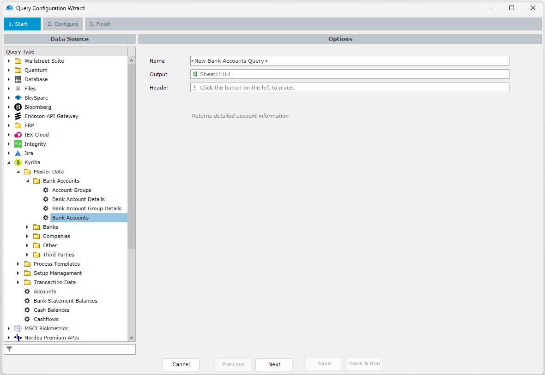This screenshot has width=545, height=375.
Task: Click the Nordea Premium APIs icon
Action: pyautogui.click(x=18, y=338)
